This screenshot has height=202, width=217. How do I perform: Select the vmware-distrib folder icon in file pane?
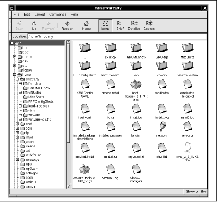pyautogui.click(x=187, y=66)
